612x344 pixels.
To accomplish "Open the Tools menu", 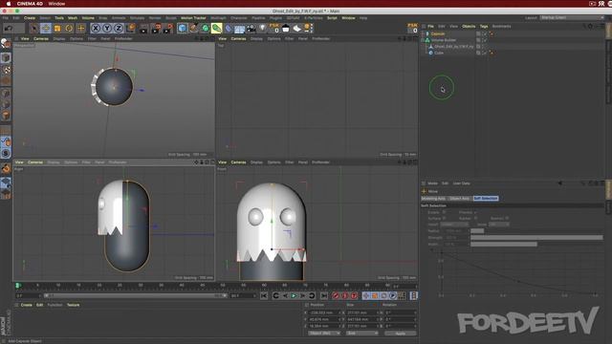I will [x=59, y=18].
